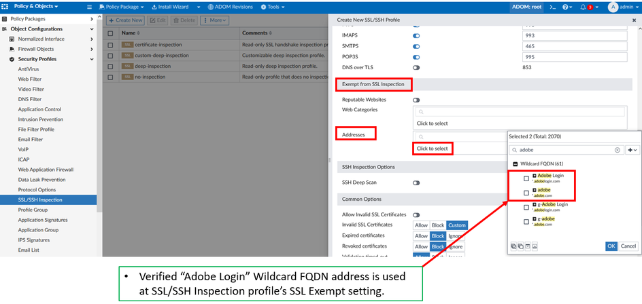The height and width of the screenshot is (304, 642).
Task: Click first icon in address picker footer
Action: [x=513, y=246]
